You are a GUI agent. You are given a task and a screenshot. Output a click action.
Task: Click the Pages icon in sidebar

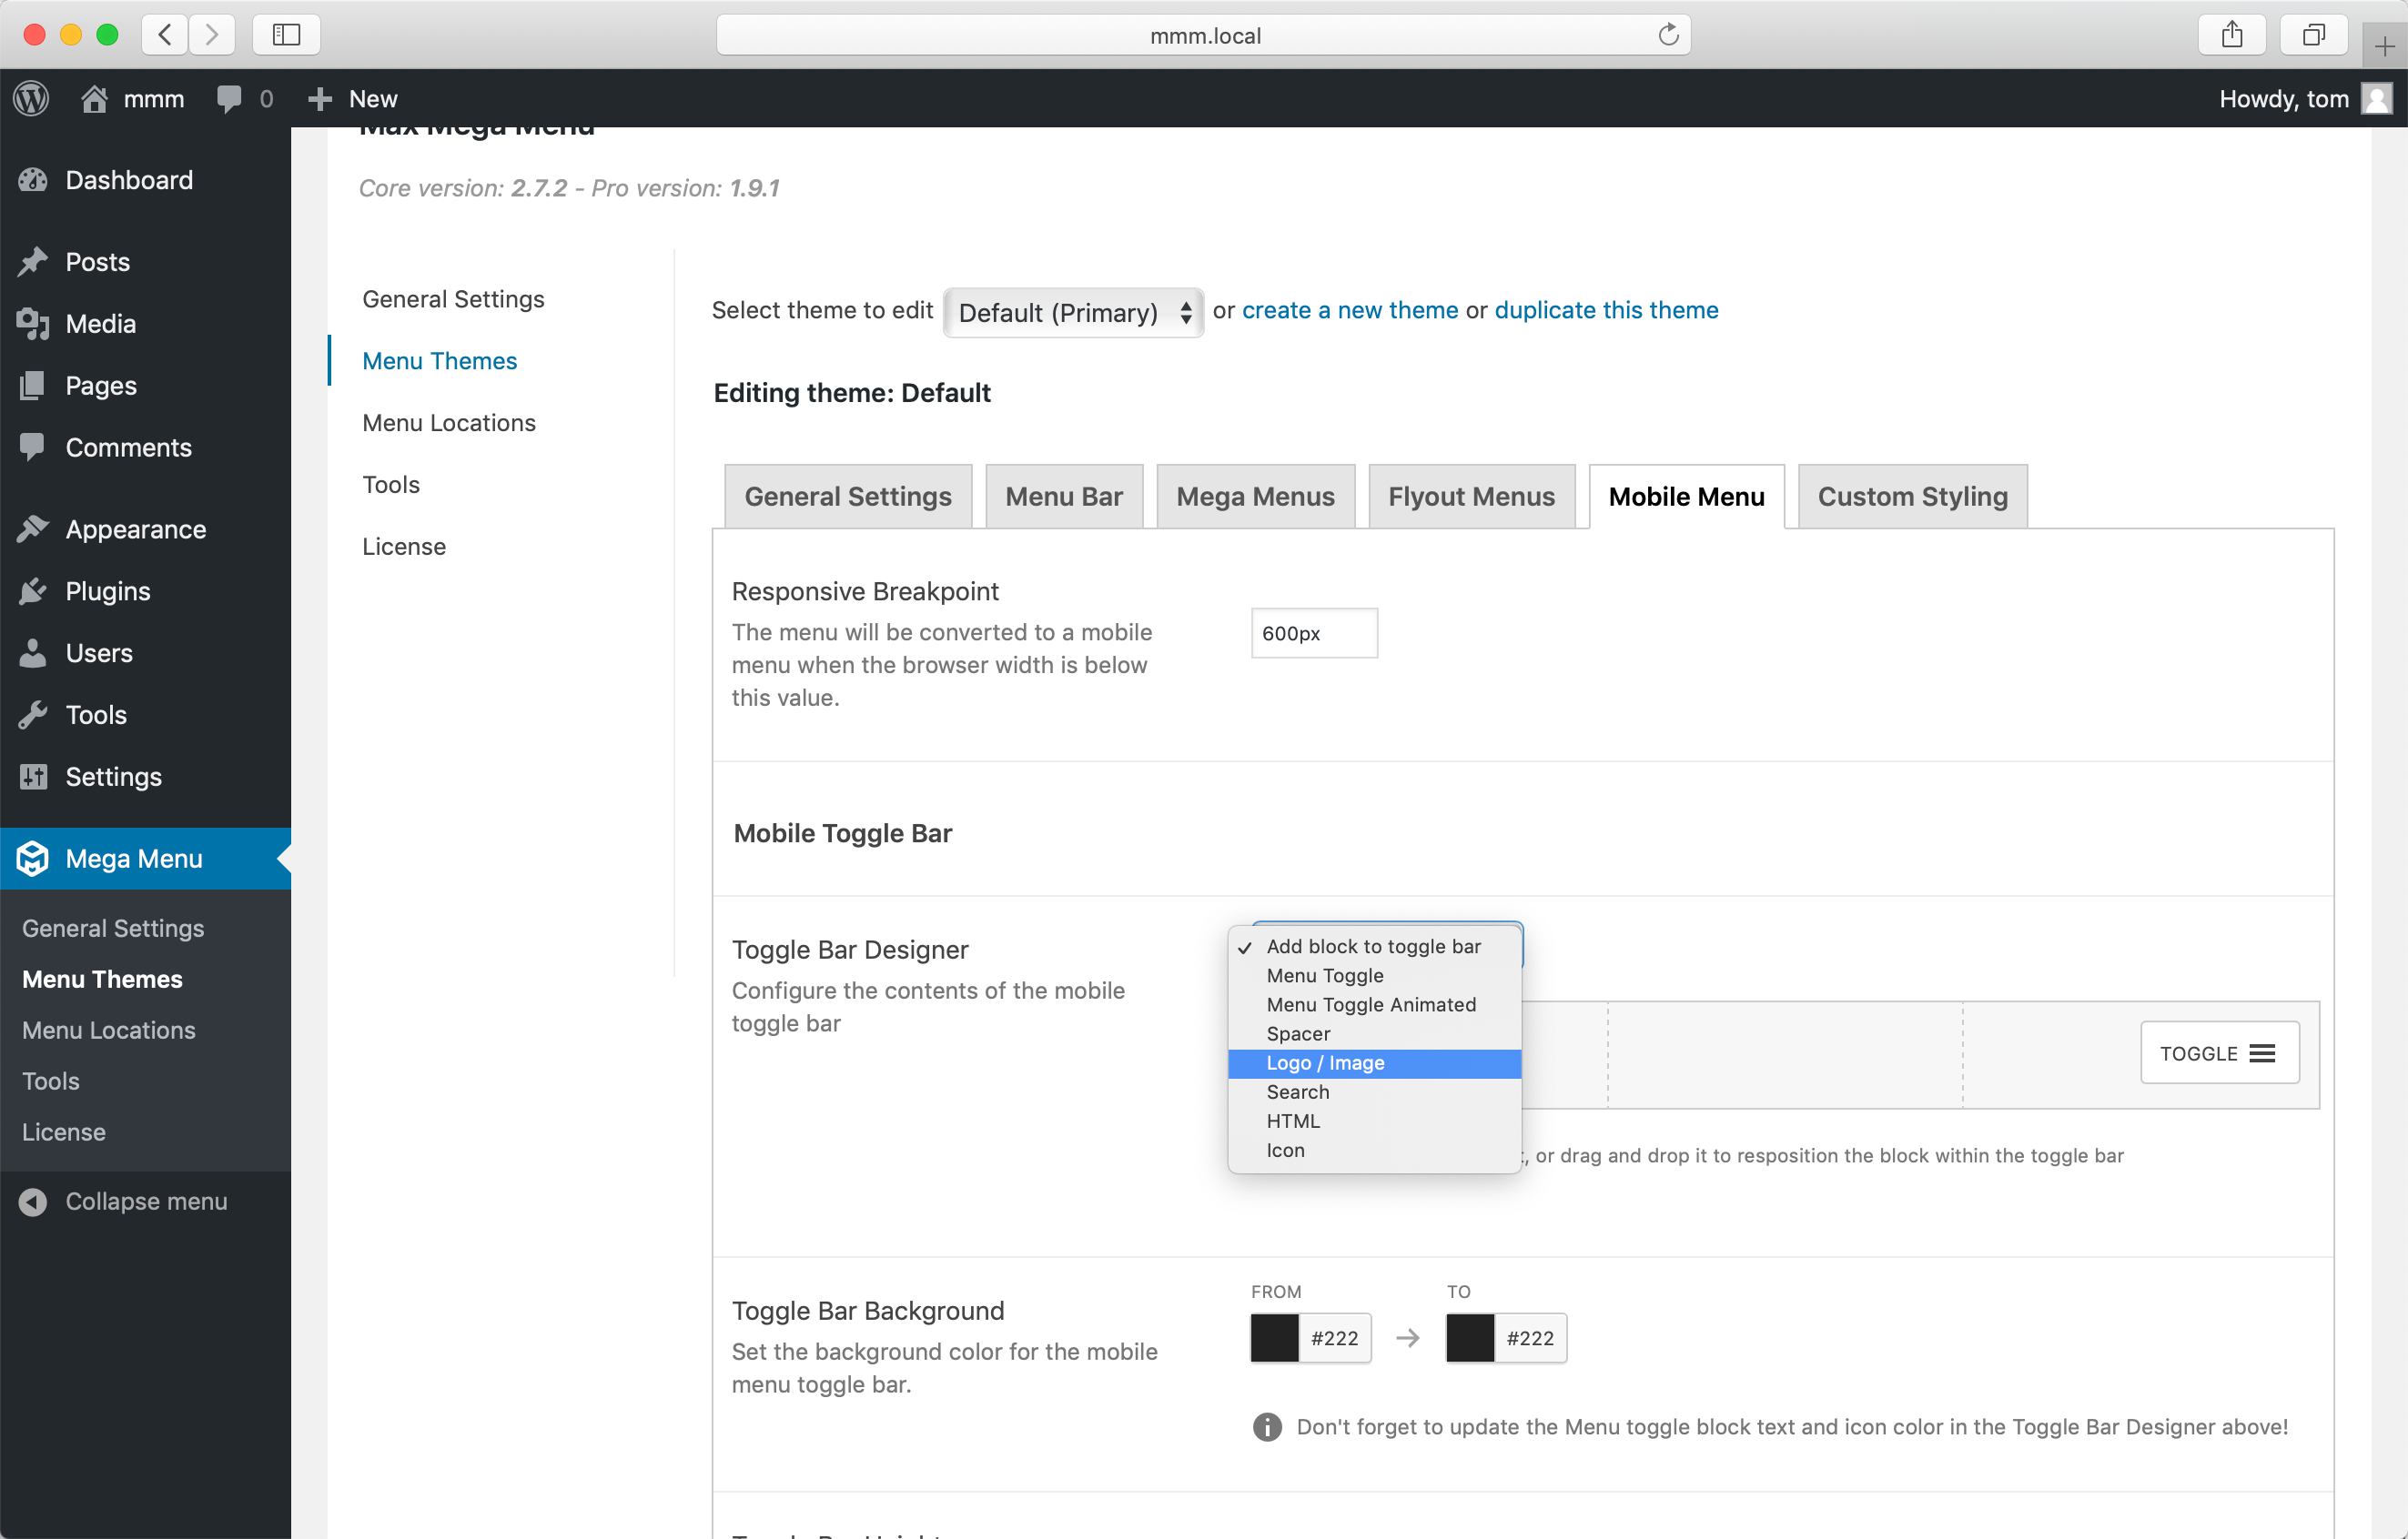[33, 386]
